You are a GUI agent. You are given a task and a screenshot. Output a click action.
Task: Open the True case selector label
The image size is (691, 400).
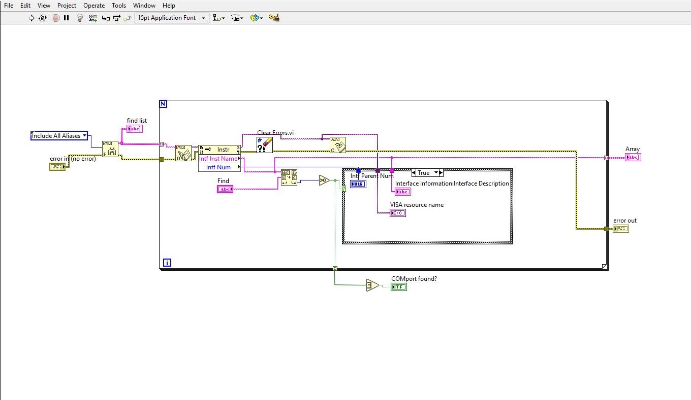(x=427, y=173)
